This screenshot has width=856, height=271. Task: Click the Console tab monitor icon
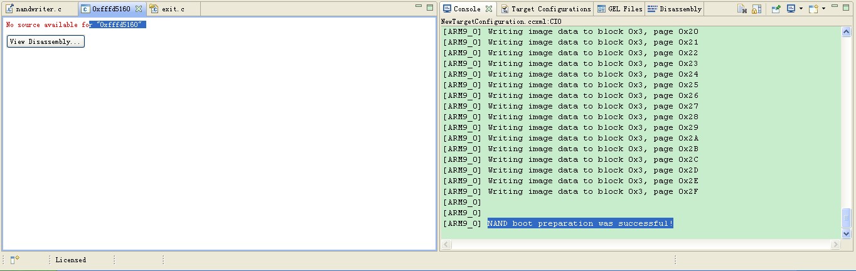447,9
